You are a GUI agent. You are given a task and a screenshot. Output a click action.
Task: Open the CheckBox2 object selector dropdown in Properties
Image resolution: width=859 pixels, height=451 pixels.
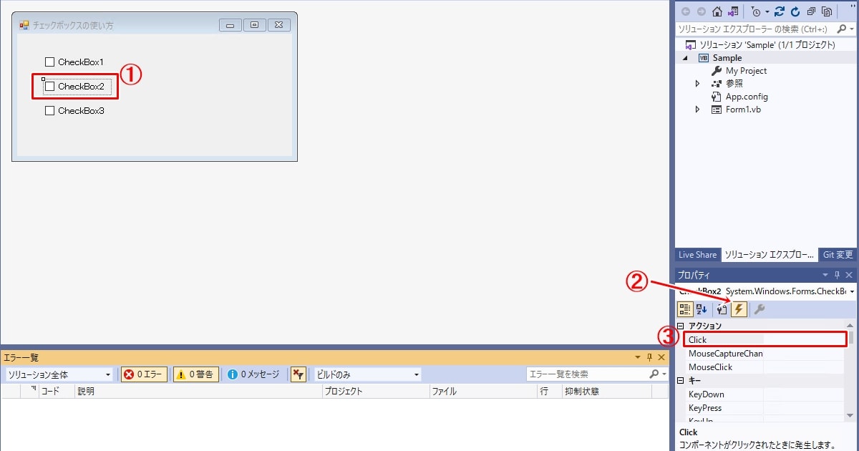(x=852, y=292)
